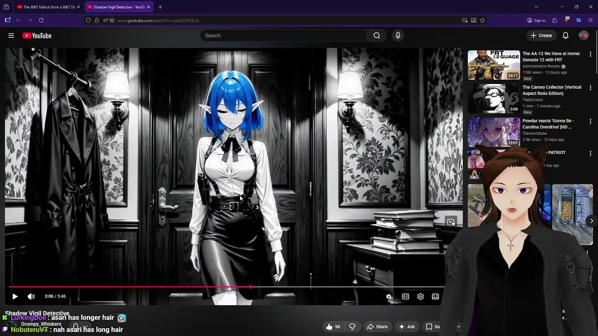The image size is (598, 336).
Task: Like the video with thumbs up
Action: 334,327
